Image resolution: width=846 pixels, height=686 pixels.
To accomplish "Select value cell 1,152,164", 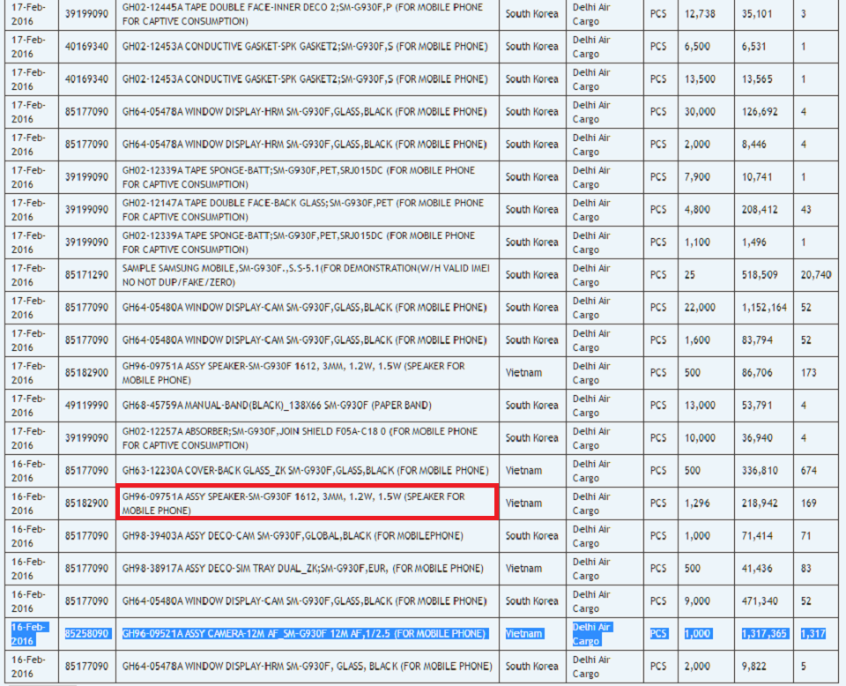I will pyautogui.click(x=763, y=309).
